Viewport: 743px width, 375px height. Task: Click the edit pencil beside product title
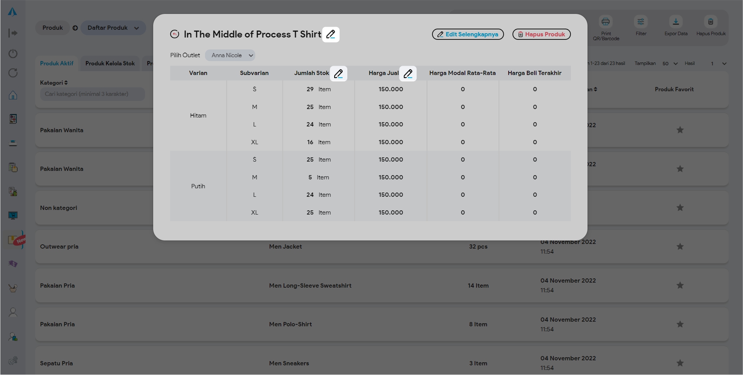pyautogui.click(x=331, y=34)
